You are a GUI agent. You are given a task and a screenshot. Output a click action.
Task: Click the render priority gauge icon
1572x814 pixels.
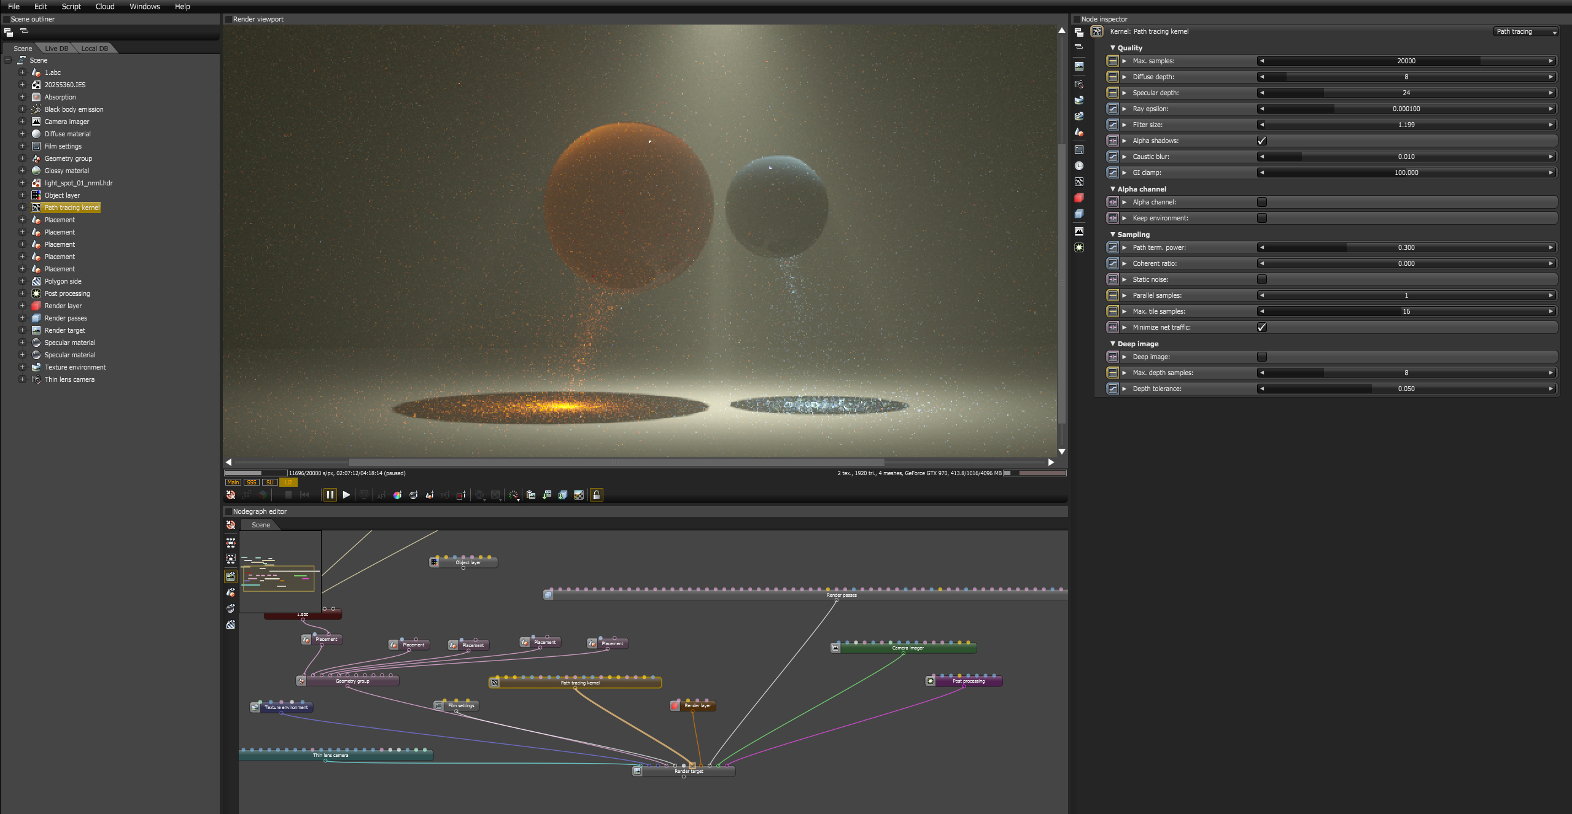(x=513, y=495)
